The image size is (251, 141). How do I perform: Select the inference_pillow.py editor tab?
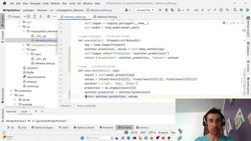pos(75,17)
